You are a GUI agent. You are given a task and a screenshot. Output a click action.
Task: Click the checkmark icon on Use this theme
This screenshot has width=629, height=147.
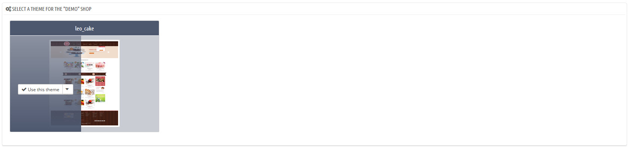(x=24, y=90)
